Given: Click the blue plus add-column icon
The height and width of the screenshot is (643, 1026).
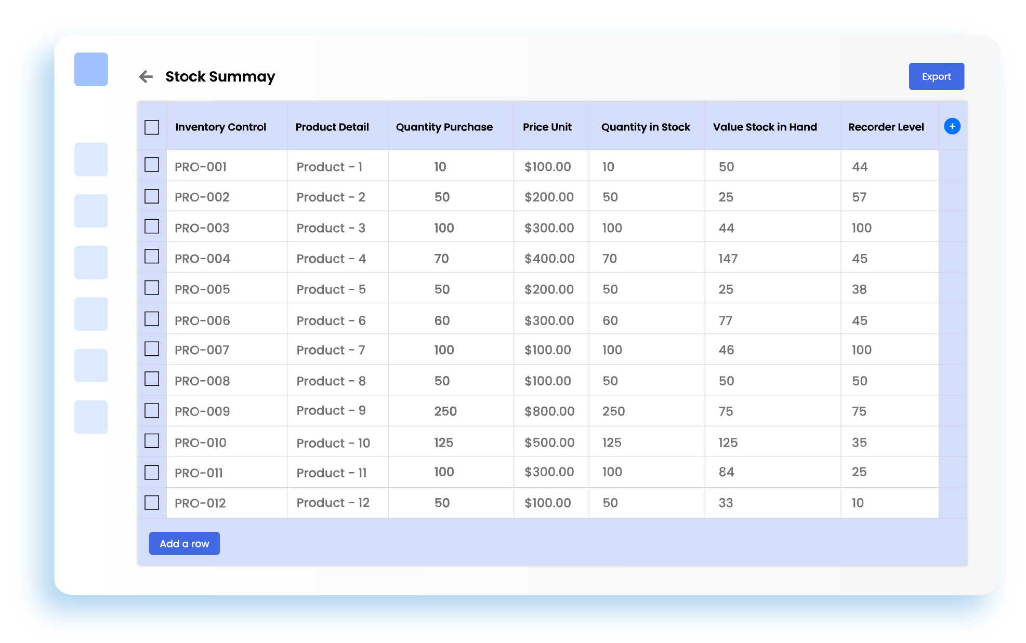Looking at the screenshot, I should click(952, 126).
